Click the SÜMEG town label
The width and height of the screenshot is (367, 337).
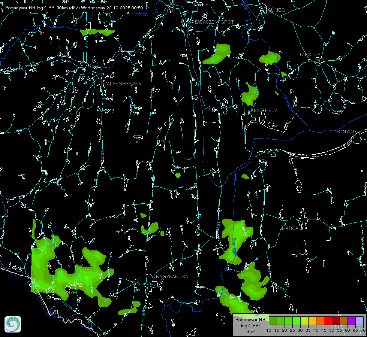(x=276, y=10)
